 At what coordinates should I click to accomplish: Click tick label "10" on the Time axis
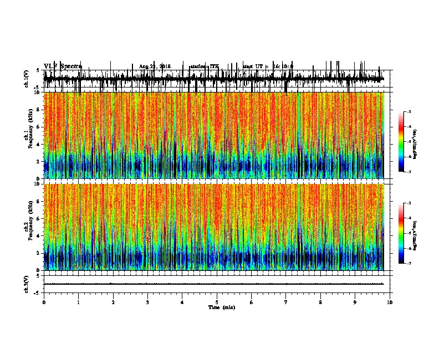(390, 302)
